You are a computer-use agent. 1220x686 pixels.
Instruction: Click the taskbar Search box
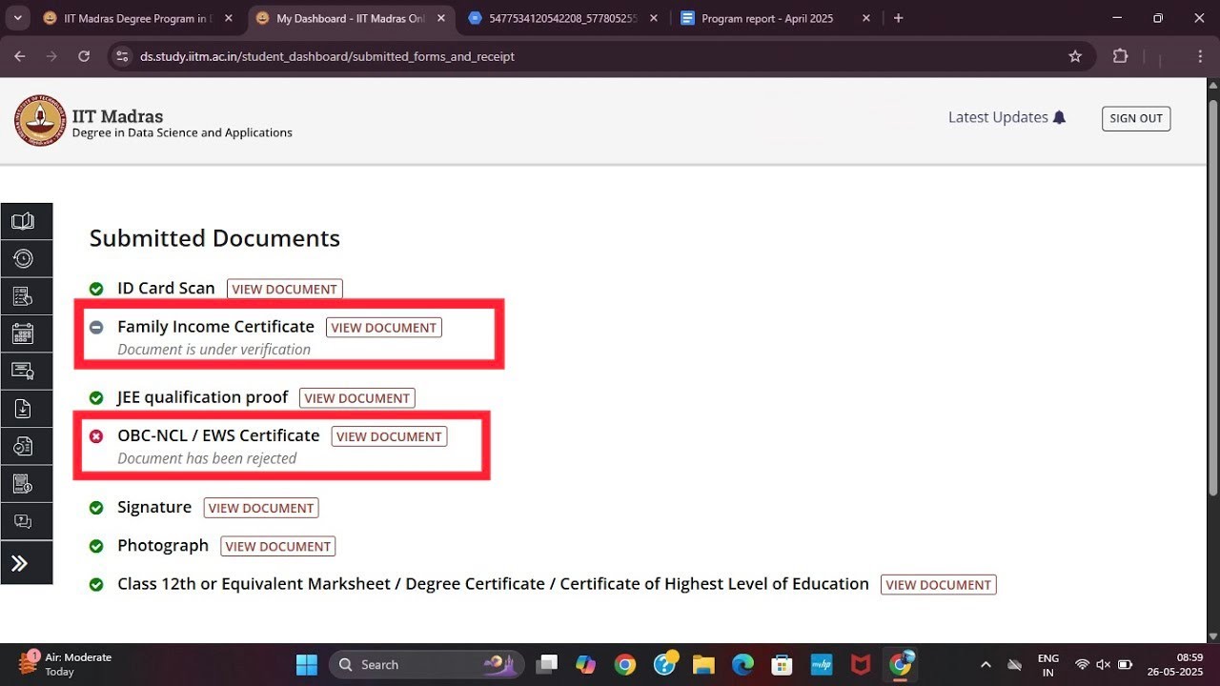click(427, 664)
